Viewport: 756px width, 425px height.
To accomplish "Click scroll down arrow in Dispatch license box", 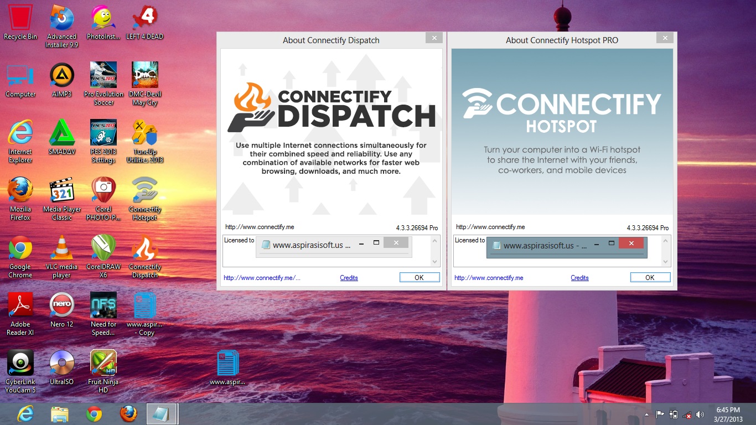I will click(435, 262).
